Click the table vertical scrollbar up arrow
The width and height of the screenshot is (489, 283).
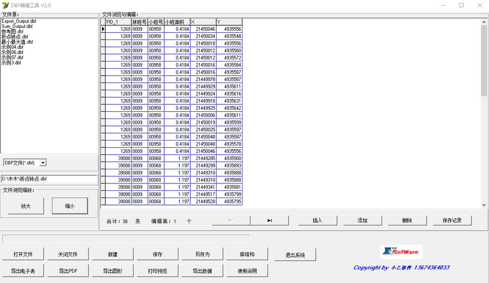coord(484,22)
